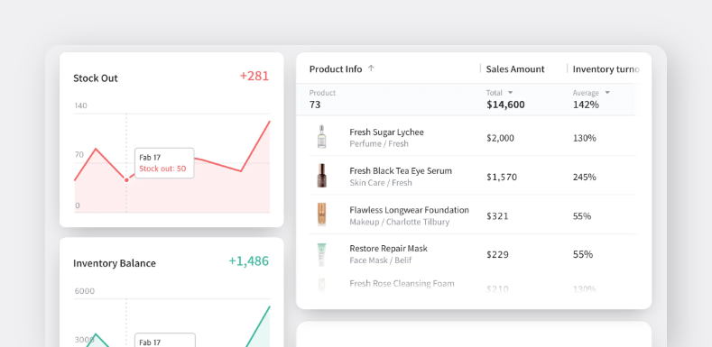Open the Restore Repair Mask entry
Image resolution: width=712 pixels, height=347 pixels.
coord(388,249)
